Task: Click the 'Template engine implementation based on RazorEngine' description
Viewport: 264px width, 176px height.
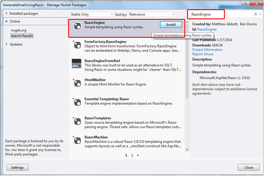Action: (x=128, y=104)
